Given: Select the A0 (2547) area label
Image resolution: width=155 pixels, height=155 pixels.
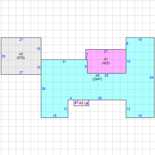Looking at the screenshot, I should [97, 77].
